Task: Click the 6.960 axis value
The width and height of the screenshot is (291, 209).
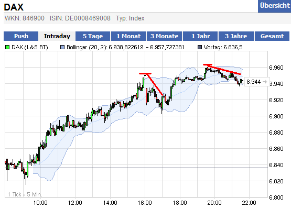Action: click(x=276, y=68)
